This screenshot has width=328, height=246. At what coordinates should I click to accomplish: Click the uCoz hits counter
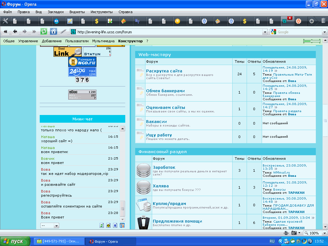tap(82, 94)
